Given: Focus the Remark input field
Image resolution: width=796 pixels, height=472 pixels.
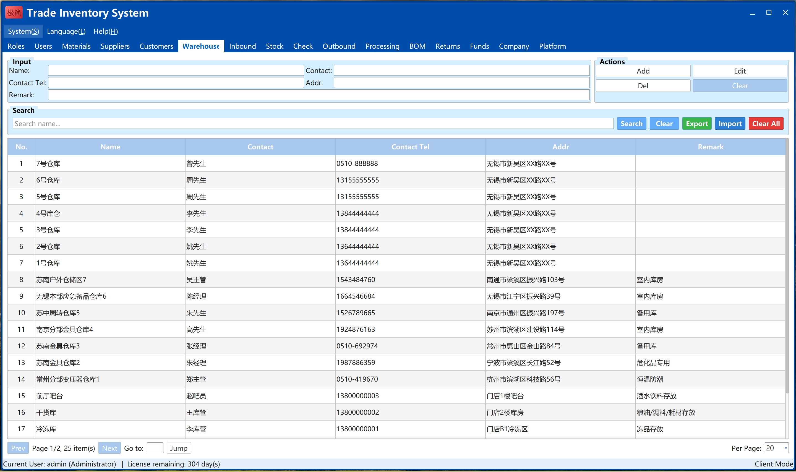Looking at the screenshot, I should pos(319,95).
